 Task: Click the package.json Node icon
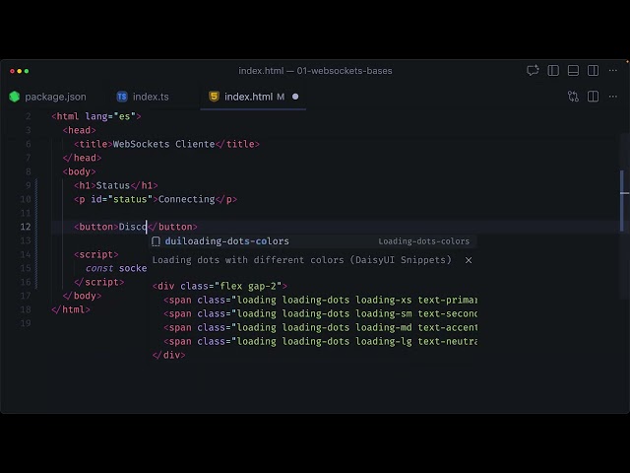(x=15, y=97)
